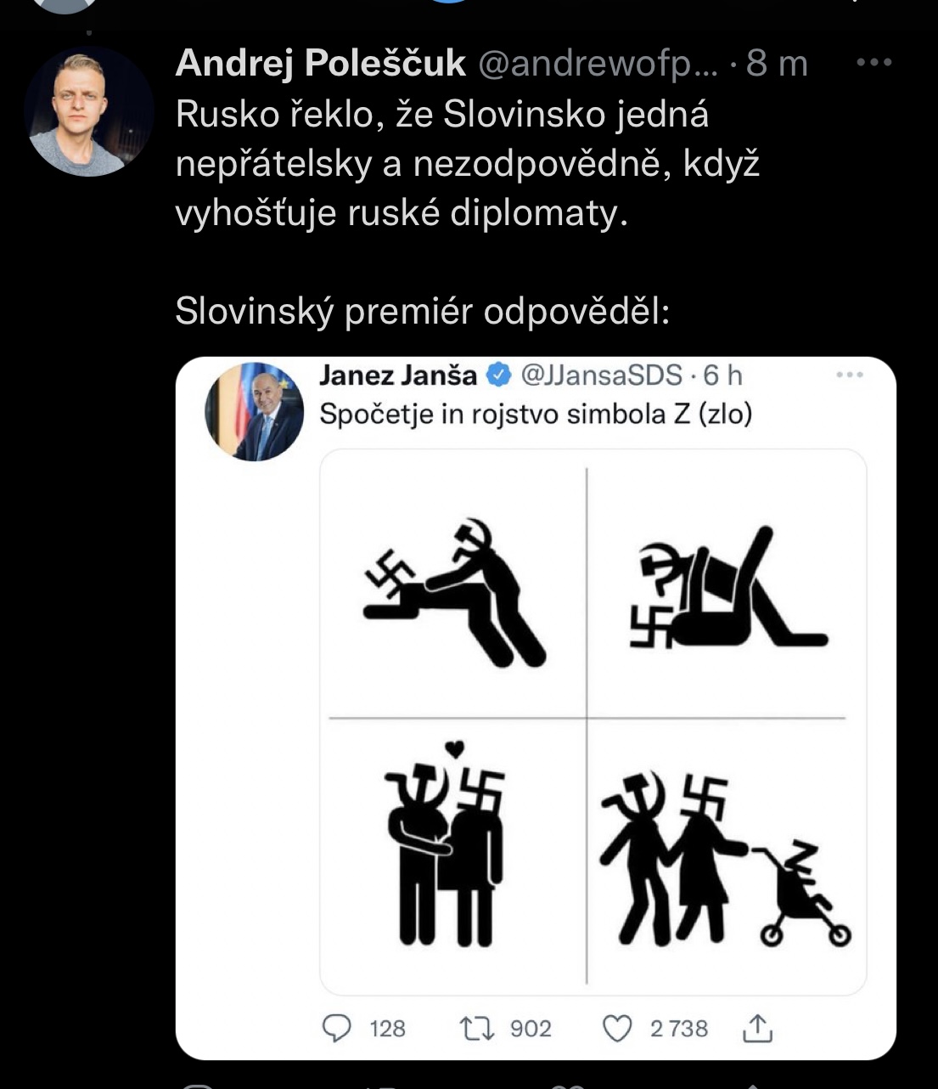
Task: Open Janez Janša's profile picture
Action: tap(254, 412)
